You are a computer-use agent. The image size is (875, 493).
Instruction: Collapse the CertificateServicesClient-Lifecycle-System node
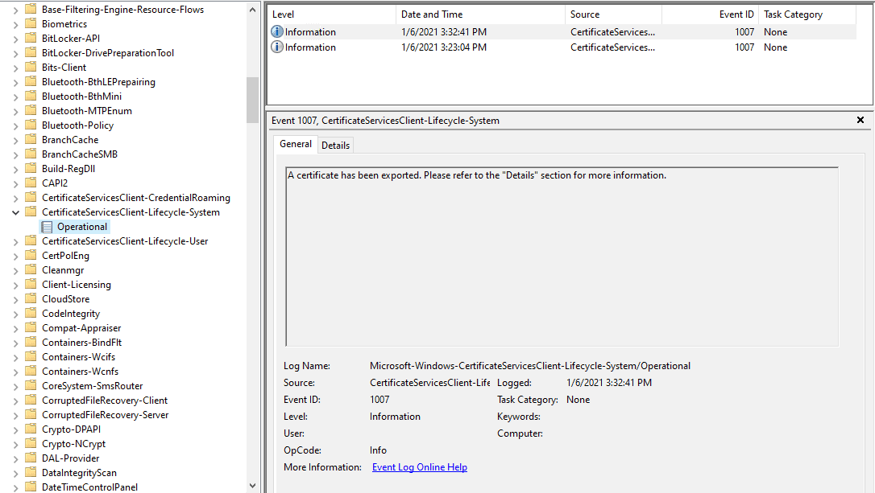[16, 212]
